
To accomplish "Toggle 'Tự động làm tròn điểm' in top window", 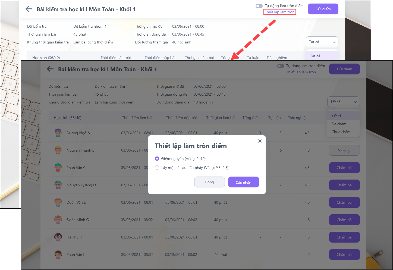I will (x=259, y=6).
